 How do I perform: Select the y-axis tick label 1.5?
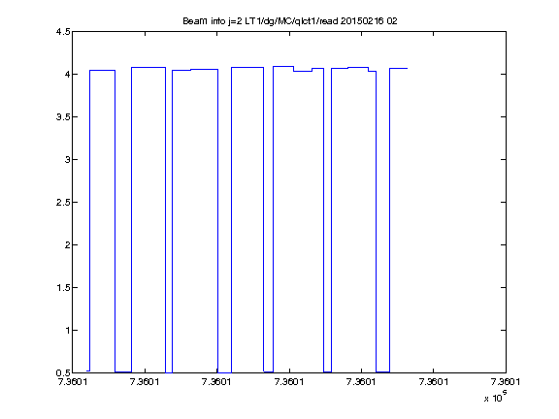tap(63, 287)
